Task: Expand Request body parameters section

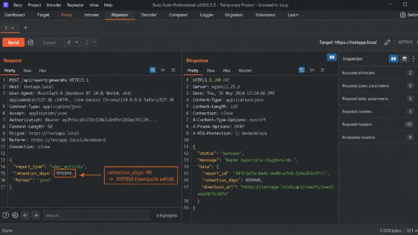Action: coord(378,99)
